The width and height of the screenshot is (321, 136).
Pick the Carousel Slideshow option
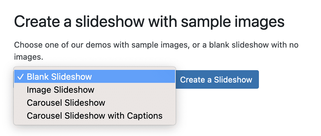pos(66,103)
